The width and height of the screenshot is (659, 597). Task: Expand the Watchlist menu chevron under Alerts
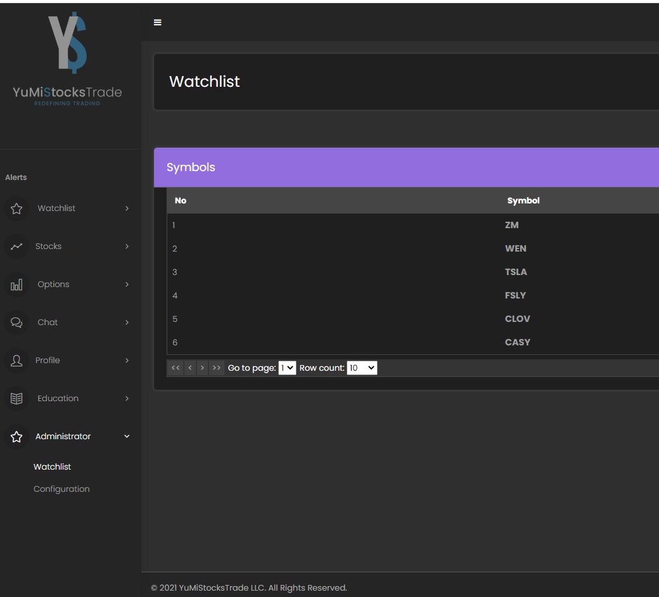pos(127,209)
